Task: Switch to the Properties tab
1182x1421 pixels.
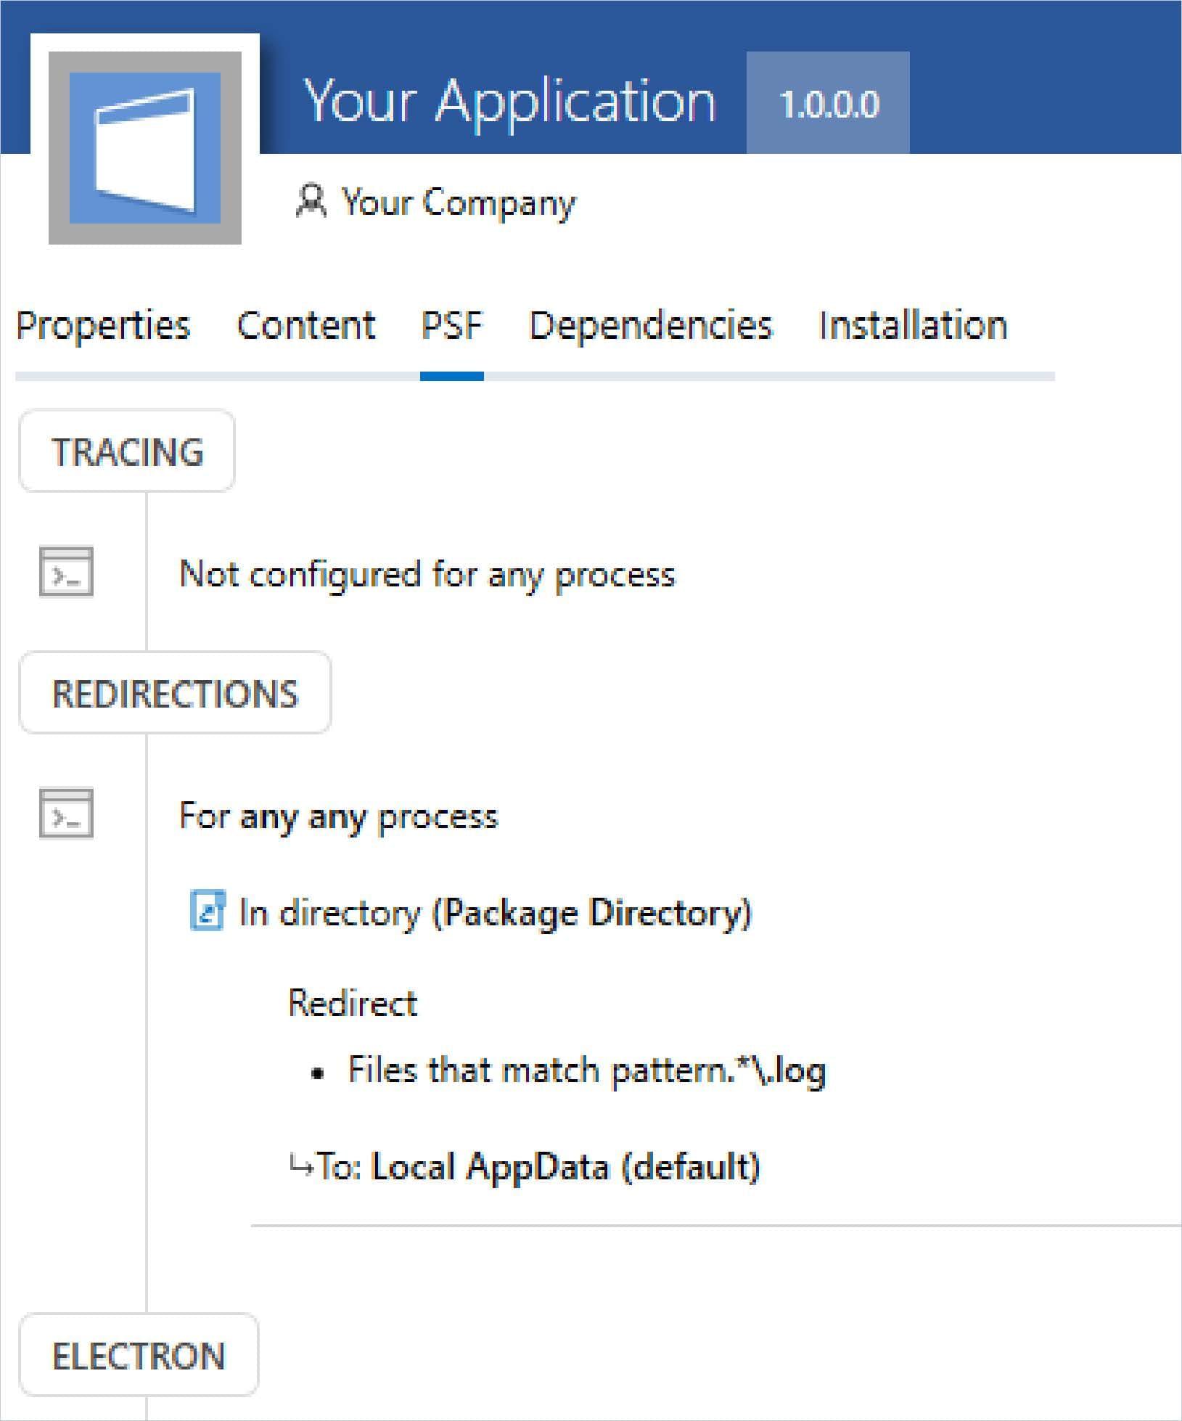Action: (x=103, y=325)
